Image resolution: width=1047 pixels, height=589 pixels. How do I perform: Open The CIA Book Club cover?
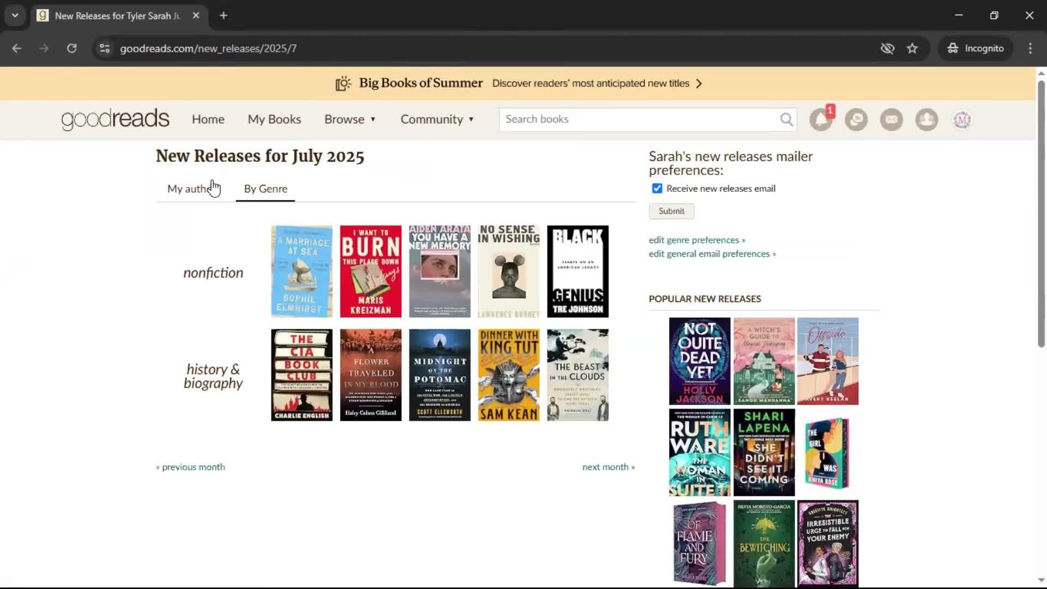click(x=302, y=375)
